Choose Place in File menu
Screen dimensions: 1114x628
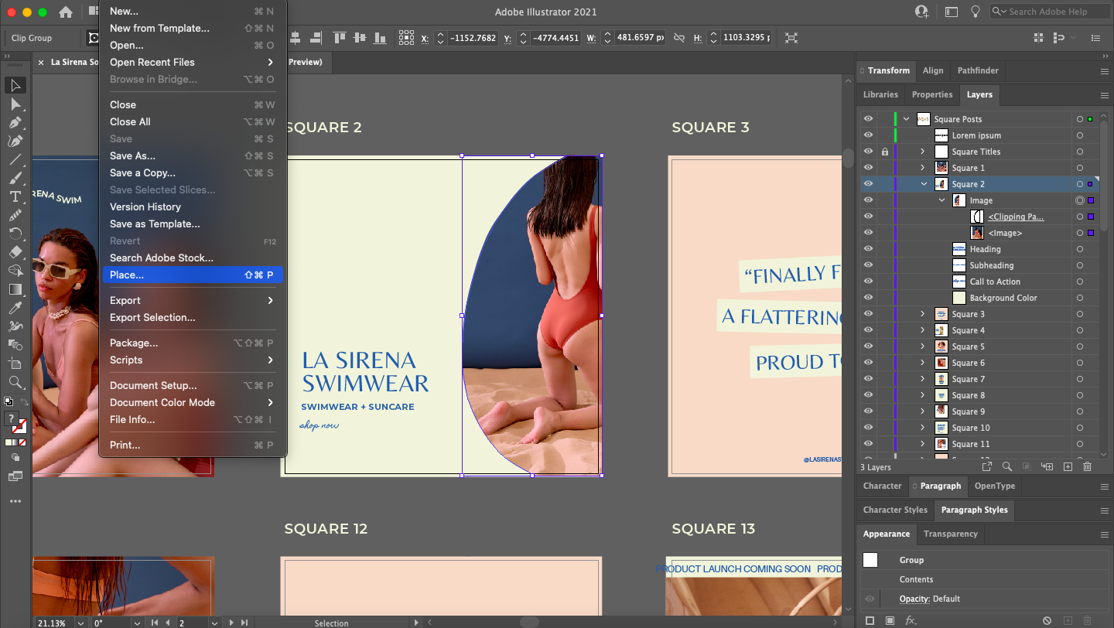[193, 275]
